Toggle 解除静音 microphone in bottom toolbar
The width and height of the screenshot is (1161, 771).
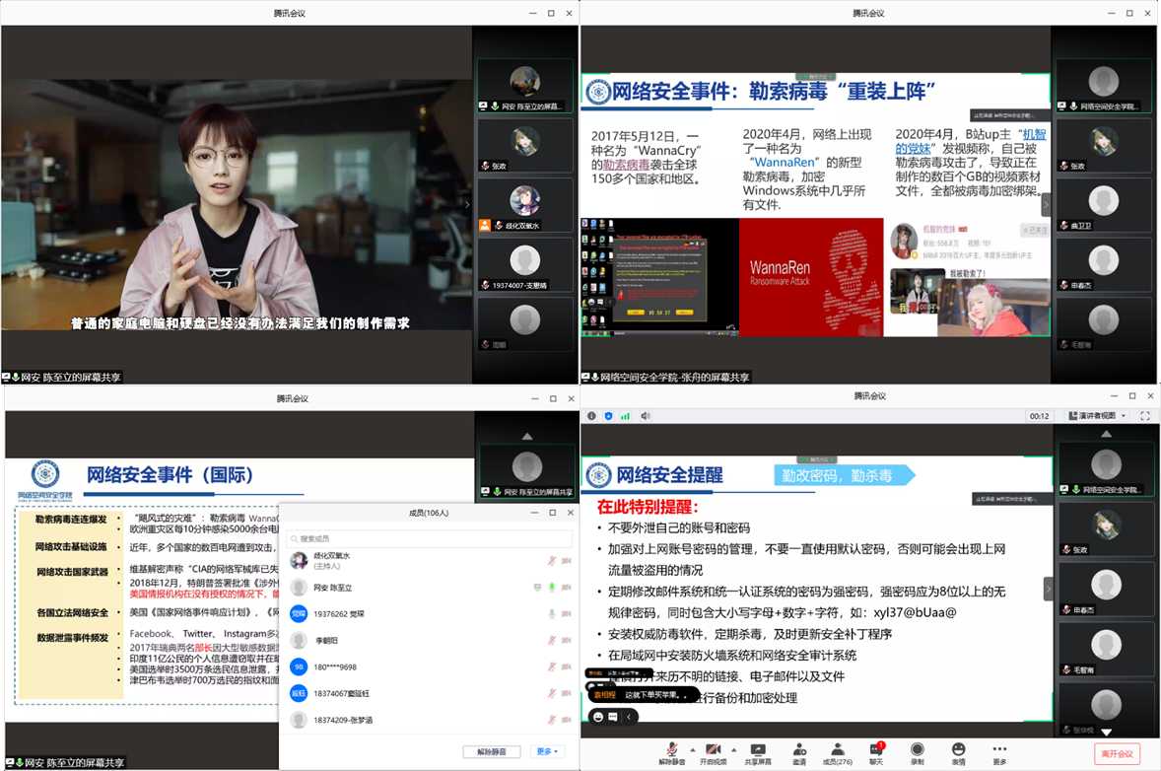(672, 749)
